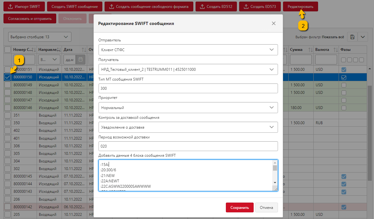Viewport: 374px width, 219px height.
Task: Open the 'Выбрано столбцов: 13' column selector
Action: [x=39, y=37]
